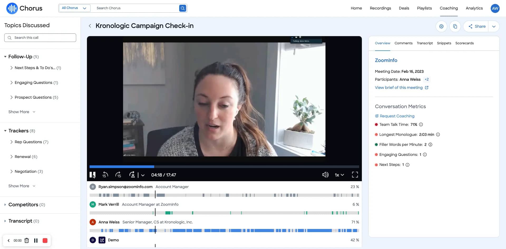
Task: Open call settings via the gear icon
Action: coord(441,26)
